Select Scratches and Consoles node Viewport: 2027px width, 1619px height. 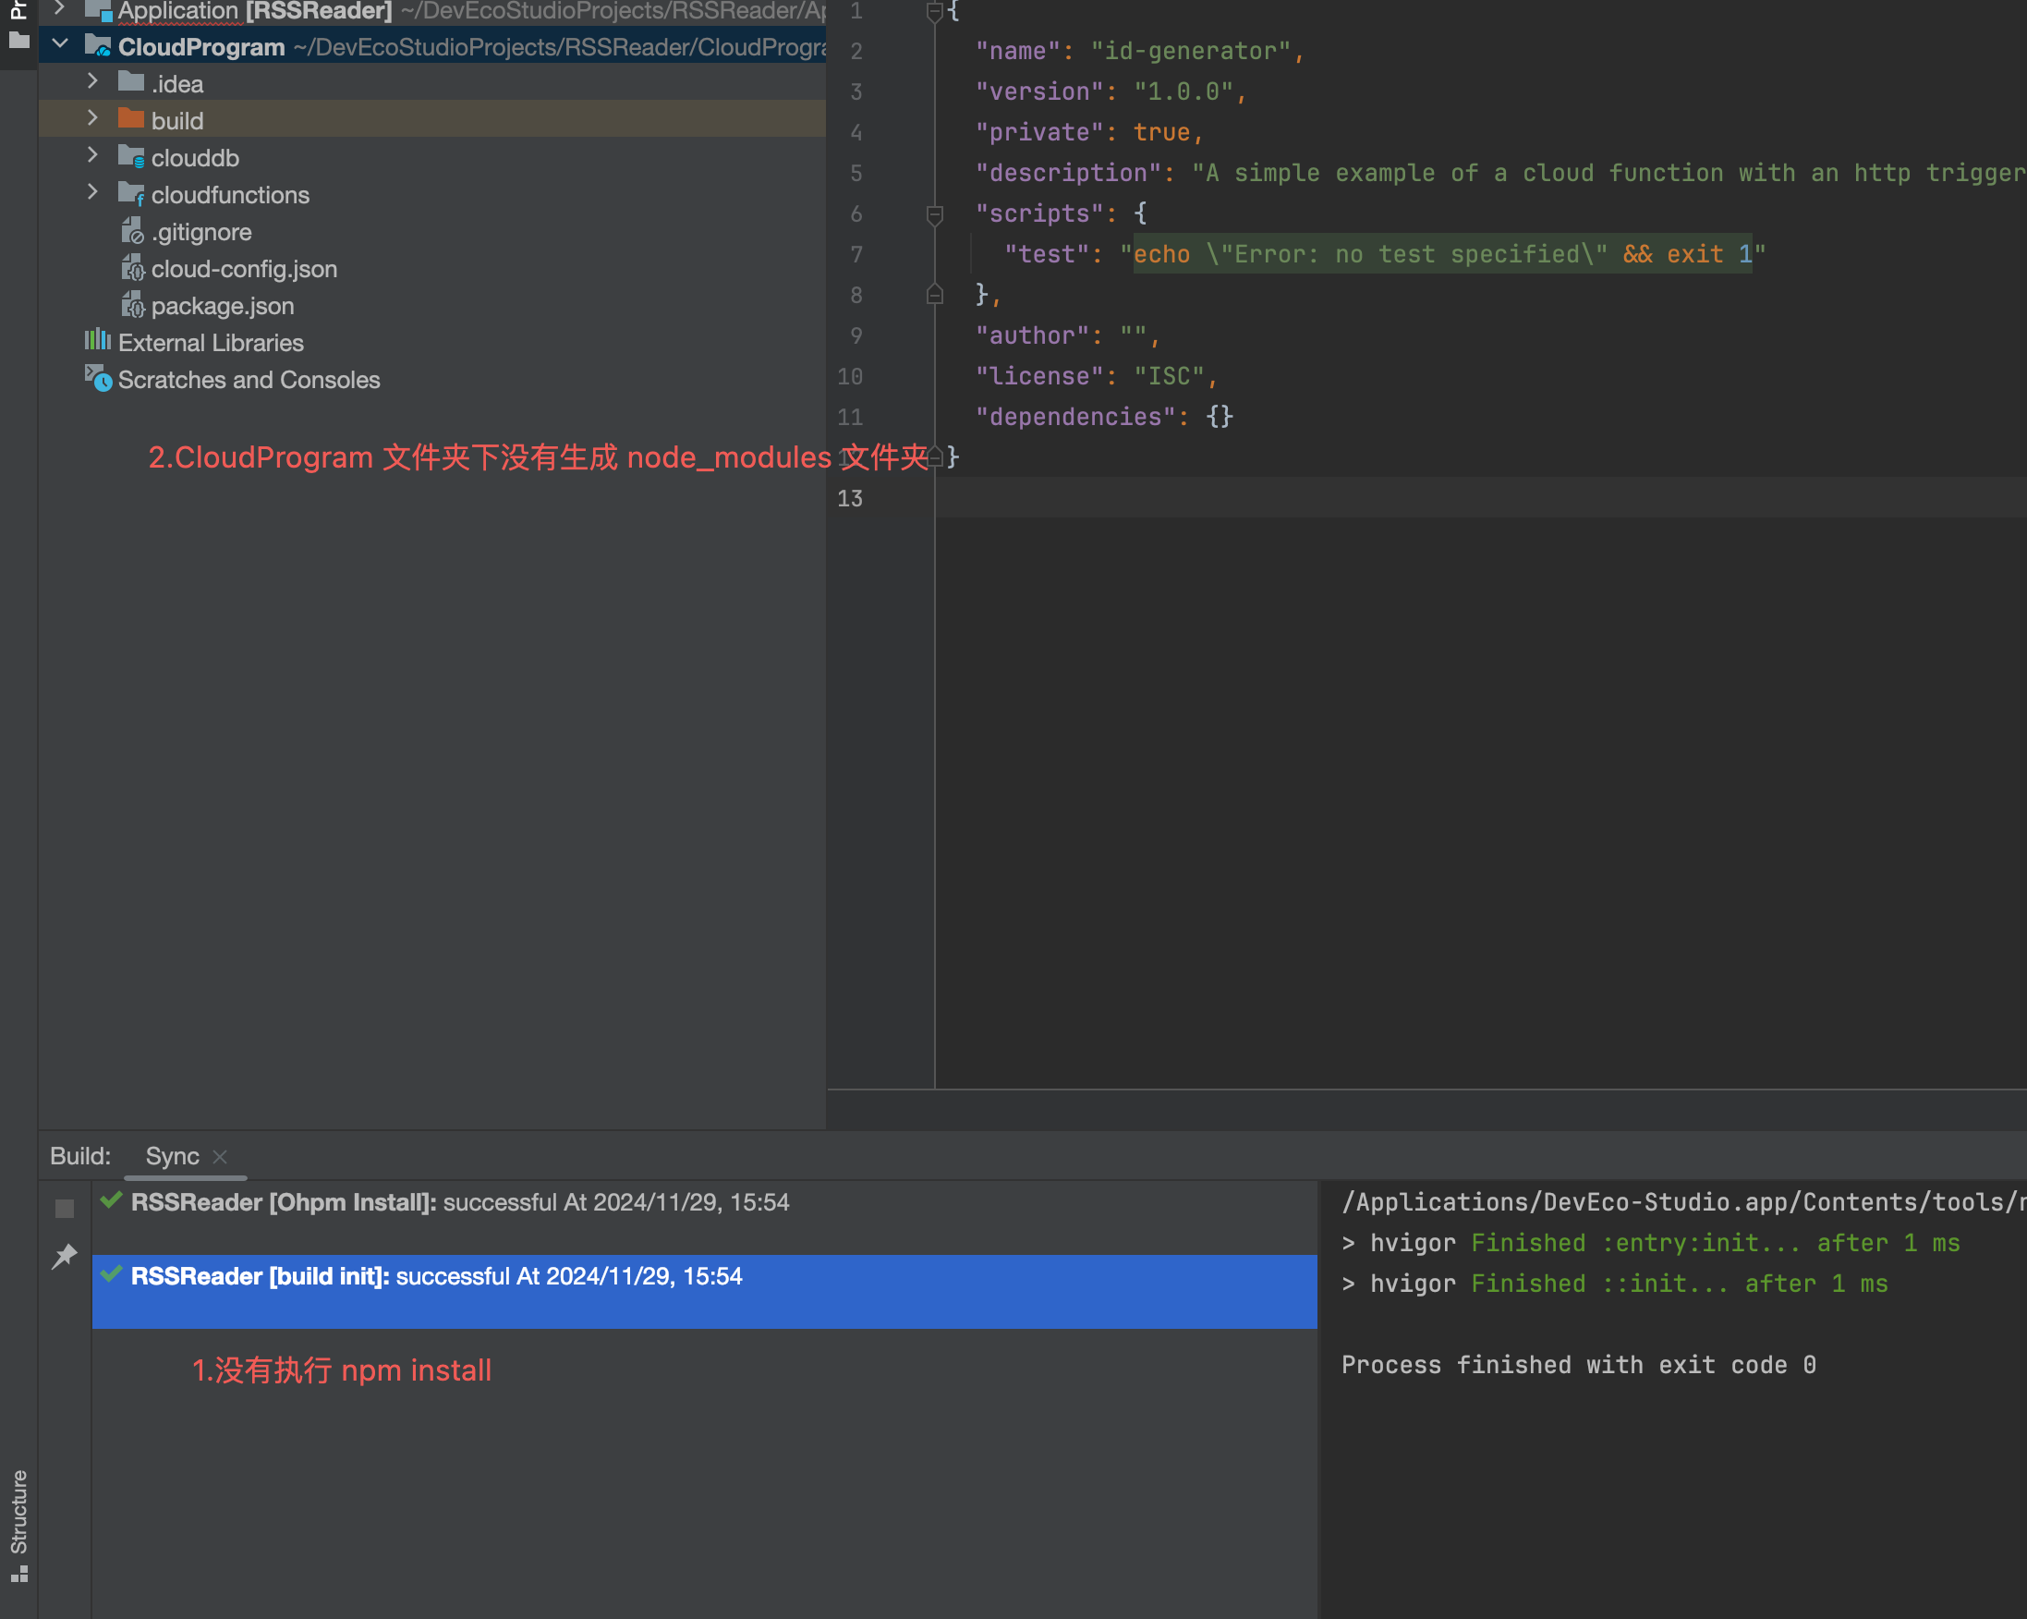point(249,380)
